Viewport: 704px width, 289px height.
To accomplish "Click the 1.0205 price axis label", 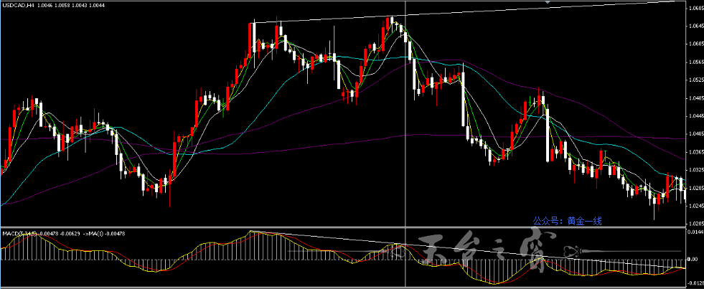I will [x=695, y=224].
